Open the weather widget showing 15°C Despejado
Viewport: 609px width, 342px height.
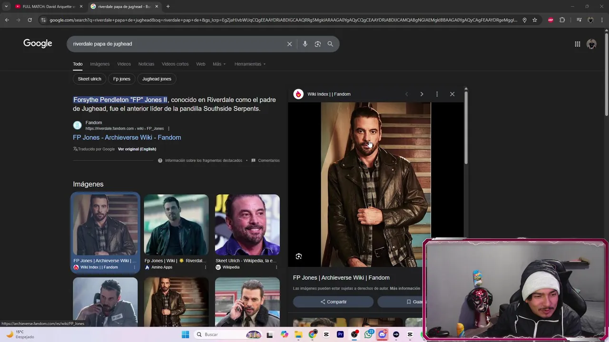point(19,334)
